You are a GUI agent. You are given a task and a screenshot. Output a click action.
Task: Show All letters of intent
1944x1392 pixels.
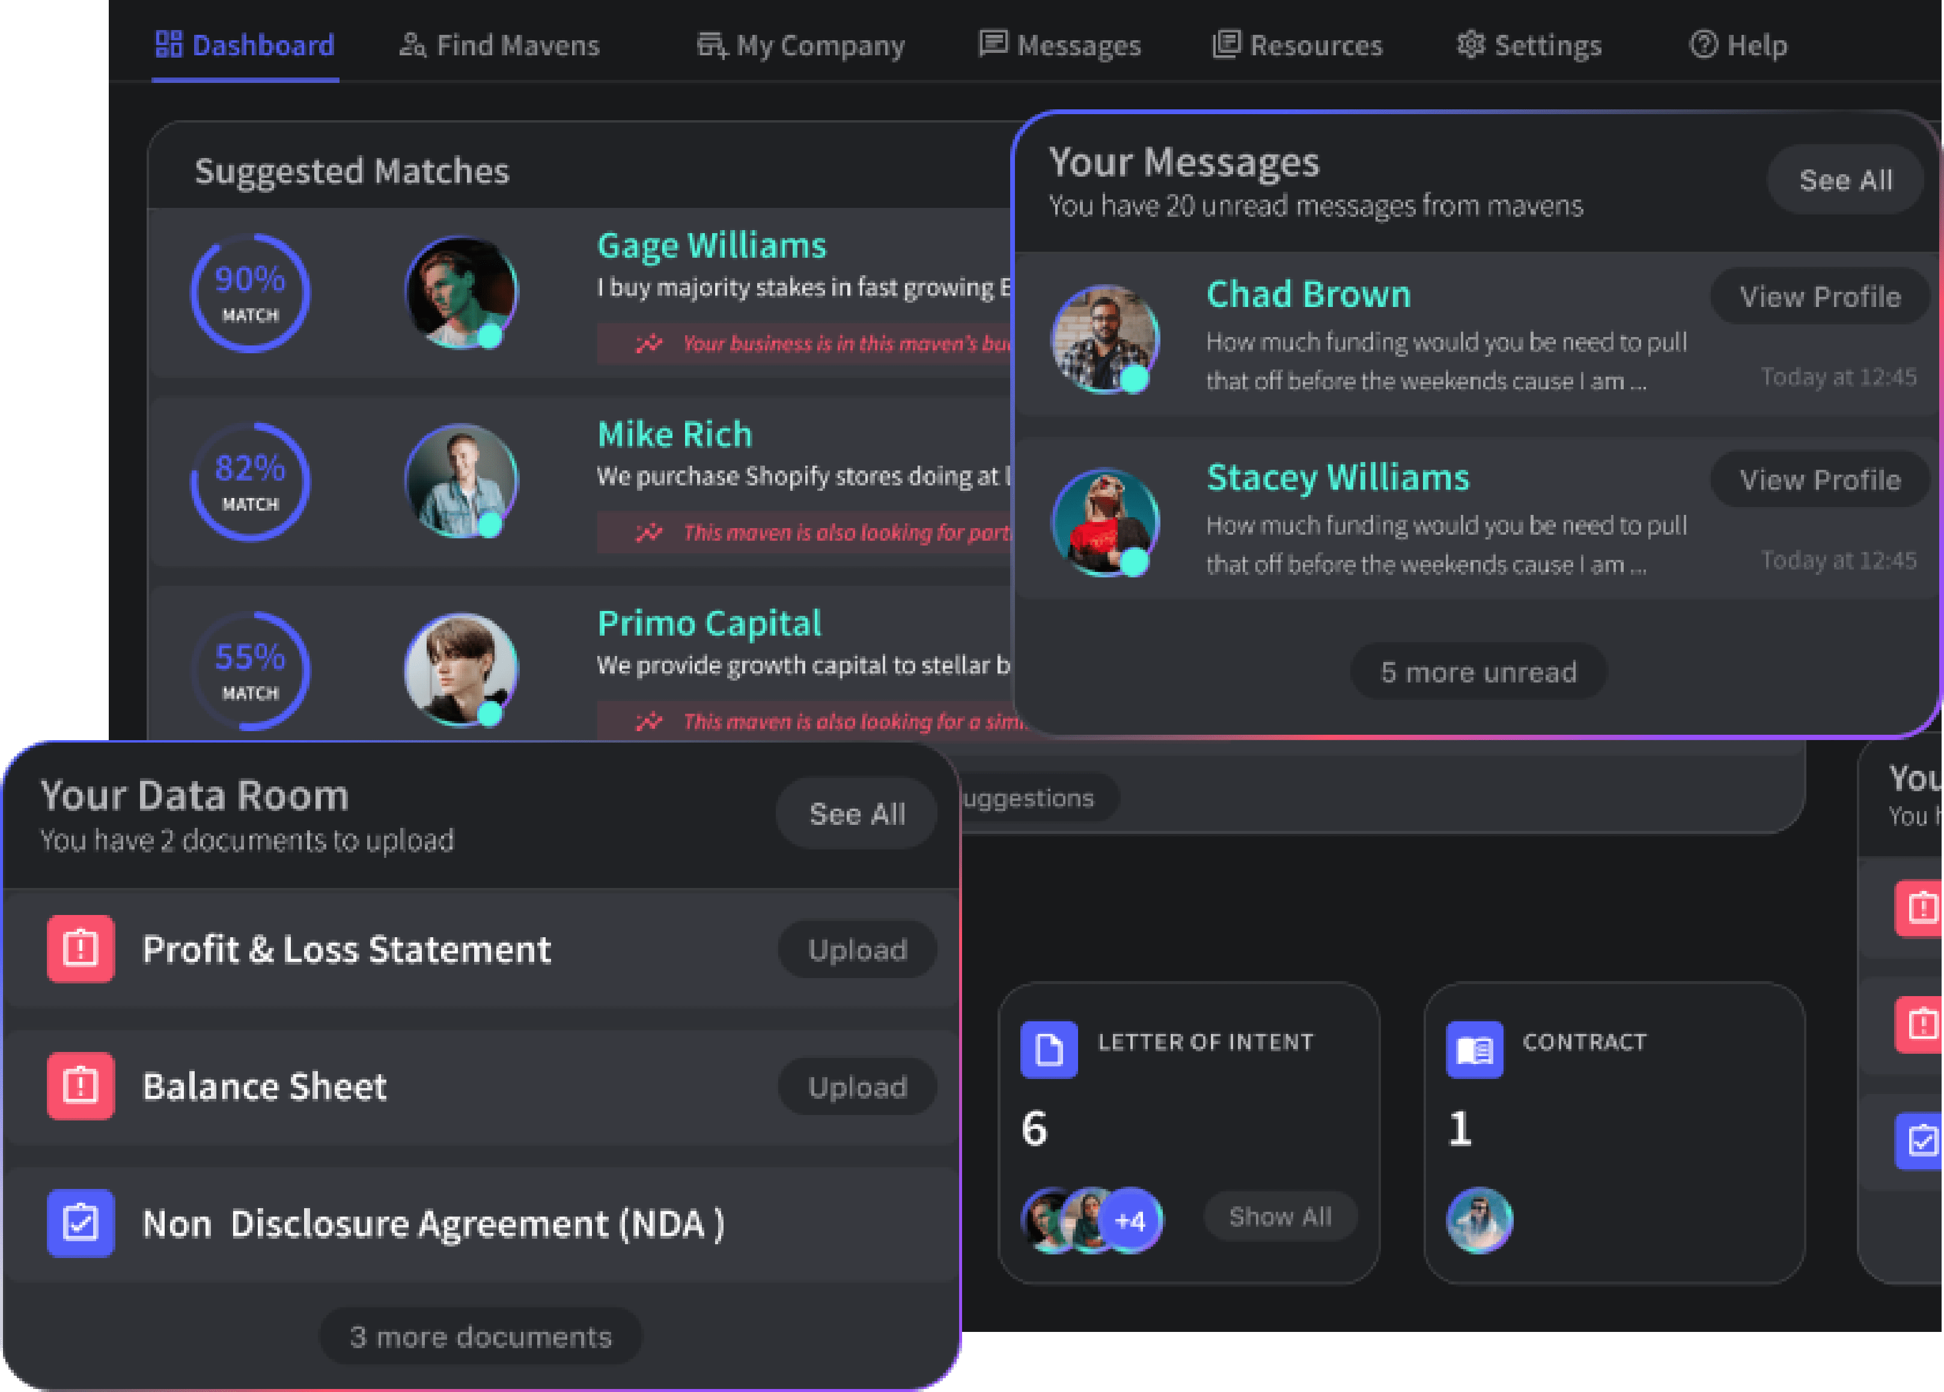pos(1280,1217)
